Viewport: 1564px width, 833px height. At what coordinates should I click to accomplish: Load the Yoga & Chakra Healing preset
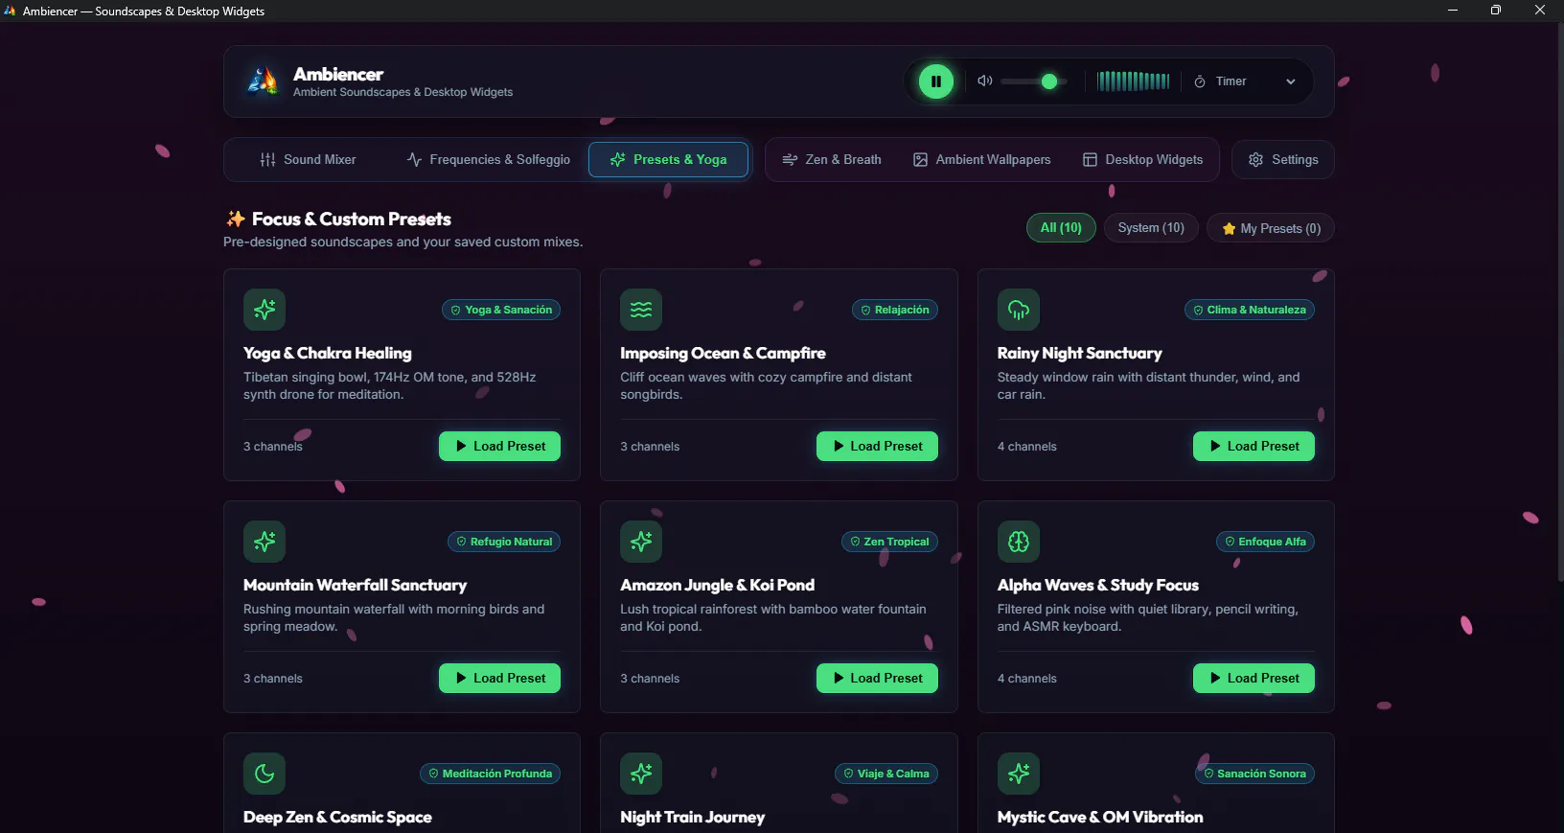point(499,447)
